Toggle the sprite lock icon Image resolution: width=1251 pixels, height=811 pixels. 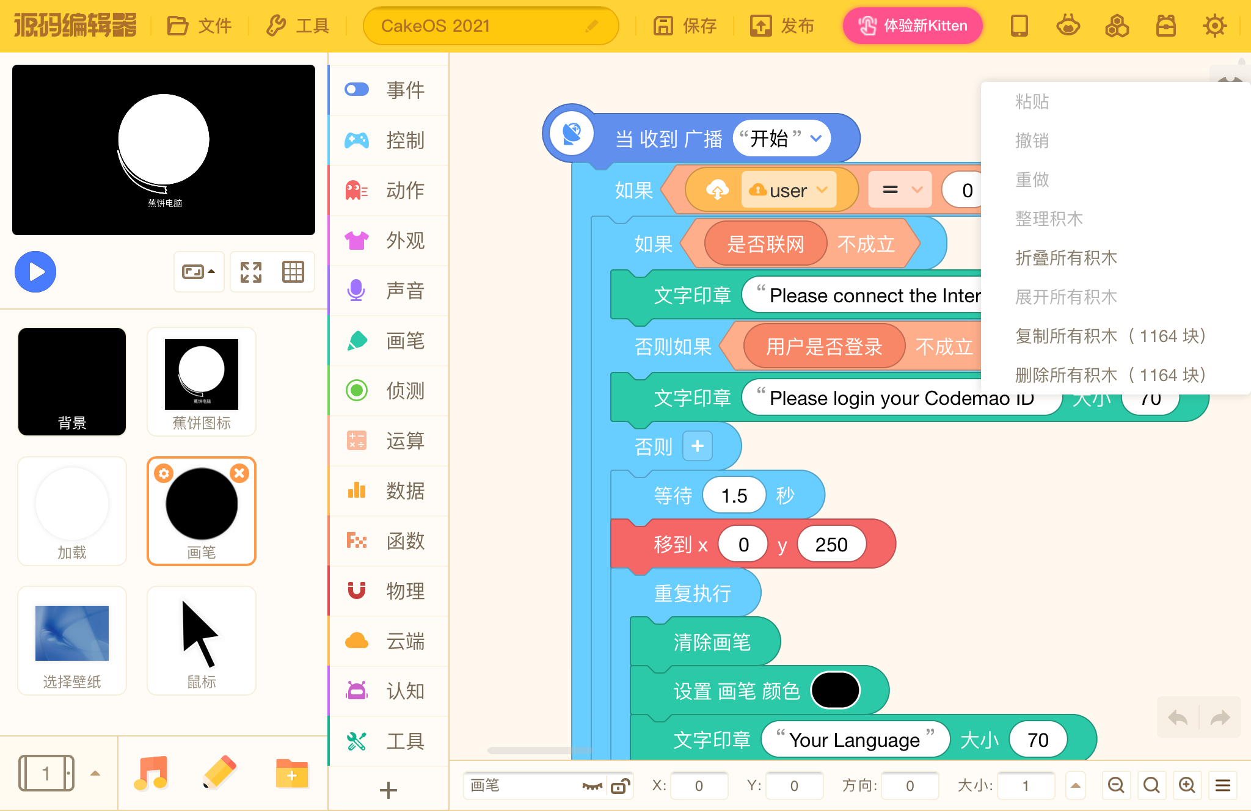[620, 786]
